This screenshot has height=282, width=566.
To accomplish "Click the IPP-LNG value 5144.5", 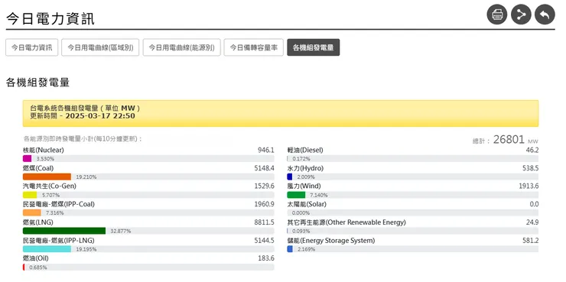I will 264,240.
